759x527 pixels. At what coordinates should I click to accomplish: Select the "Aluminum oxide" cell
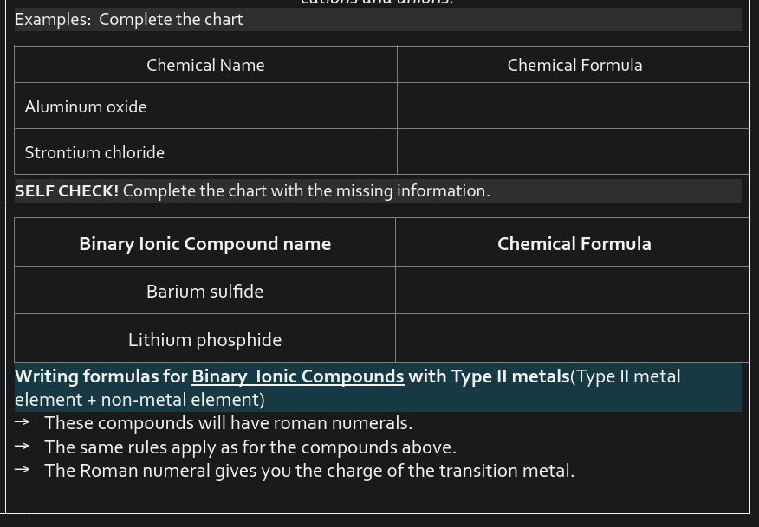click(86, 106)
